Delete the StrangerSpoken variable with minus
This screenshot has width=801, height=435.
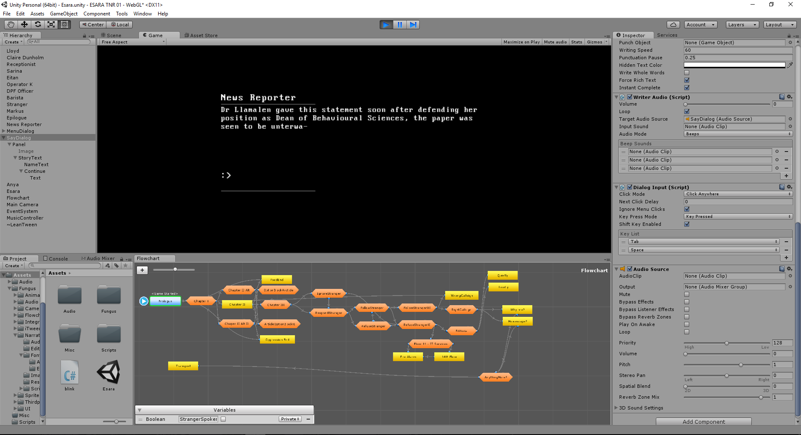pyautogui.click(x=308, y=419)
